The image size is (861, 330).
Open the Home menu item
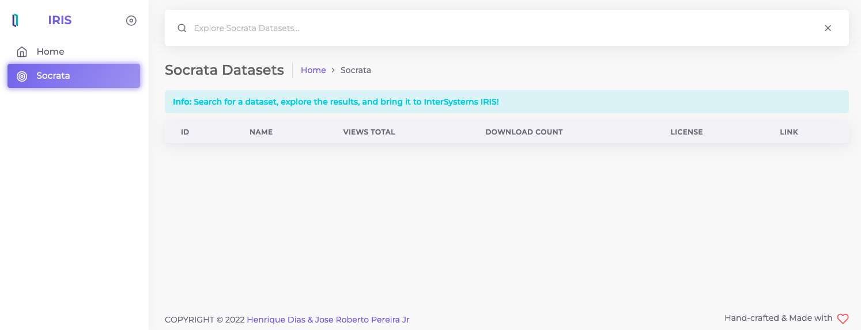click(74, 52)
